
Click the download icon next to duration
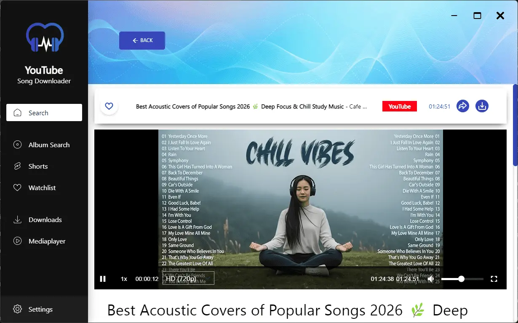tap(482, 106)
